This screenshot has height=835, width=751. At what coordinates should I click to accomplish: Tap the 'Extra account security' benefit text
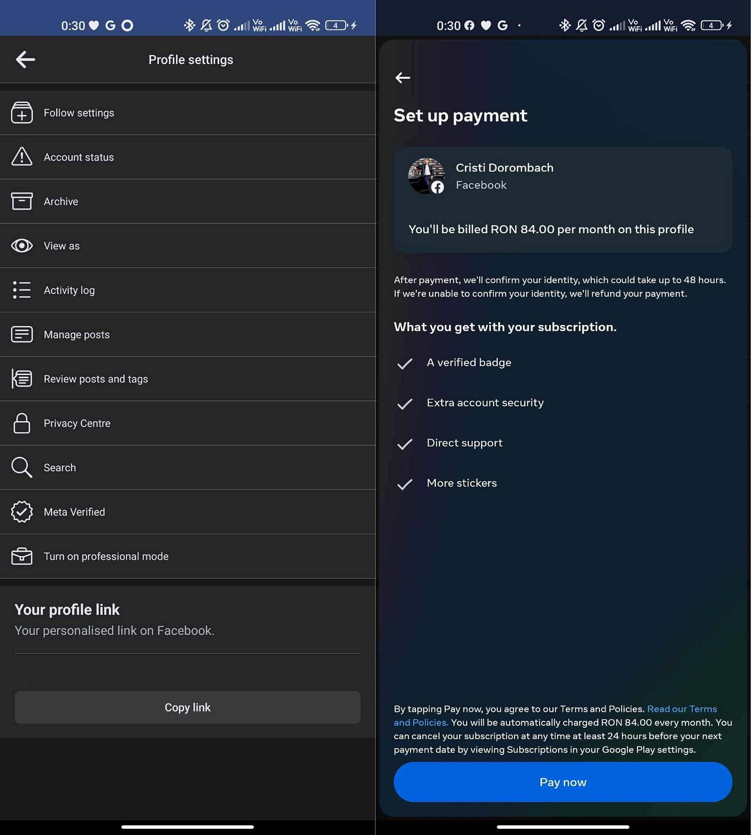485,403
